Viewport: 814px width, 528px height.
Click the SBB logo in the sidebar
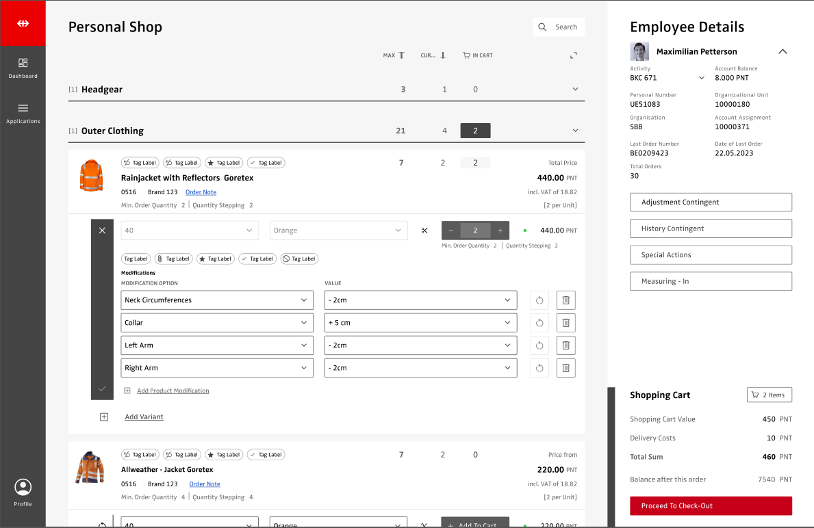click(x=23, y=23)
